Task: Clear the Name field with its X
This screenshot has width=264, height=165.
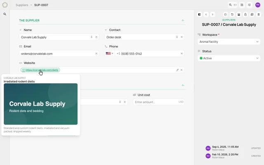Action: coord(96,37)
